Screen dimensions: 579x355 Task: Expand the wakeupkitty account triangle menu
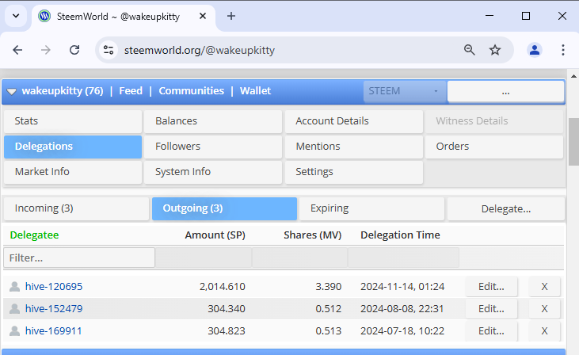point(11,91)
